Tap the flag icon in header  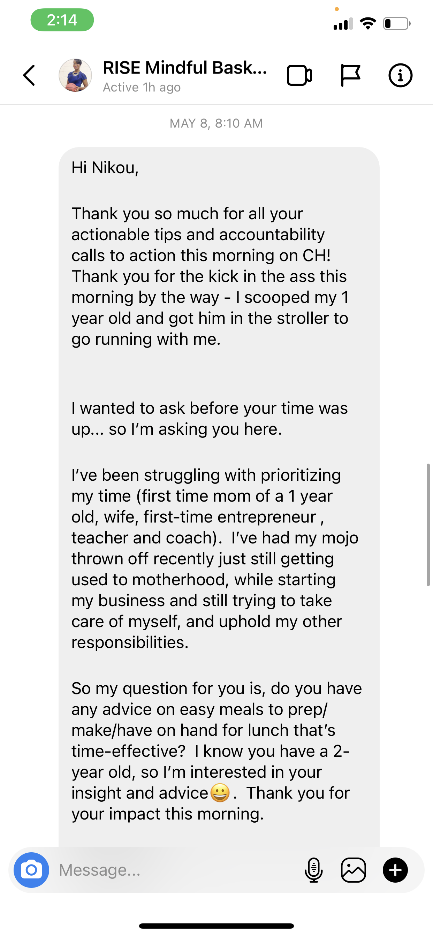click(350, 75)
